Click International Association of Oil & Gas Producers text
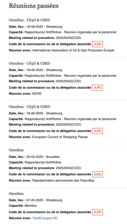The image size is (127, 224). pos(73,50)
